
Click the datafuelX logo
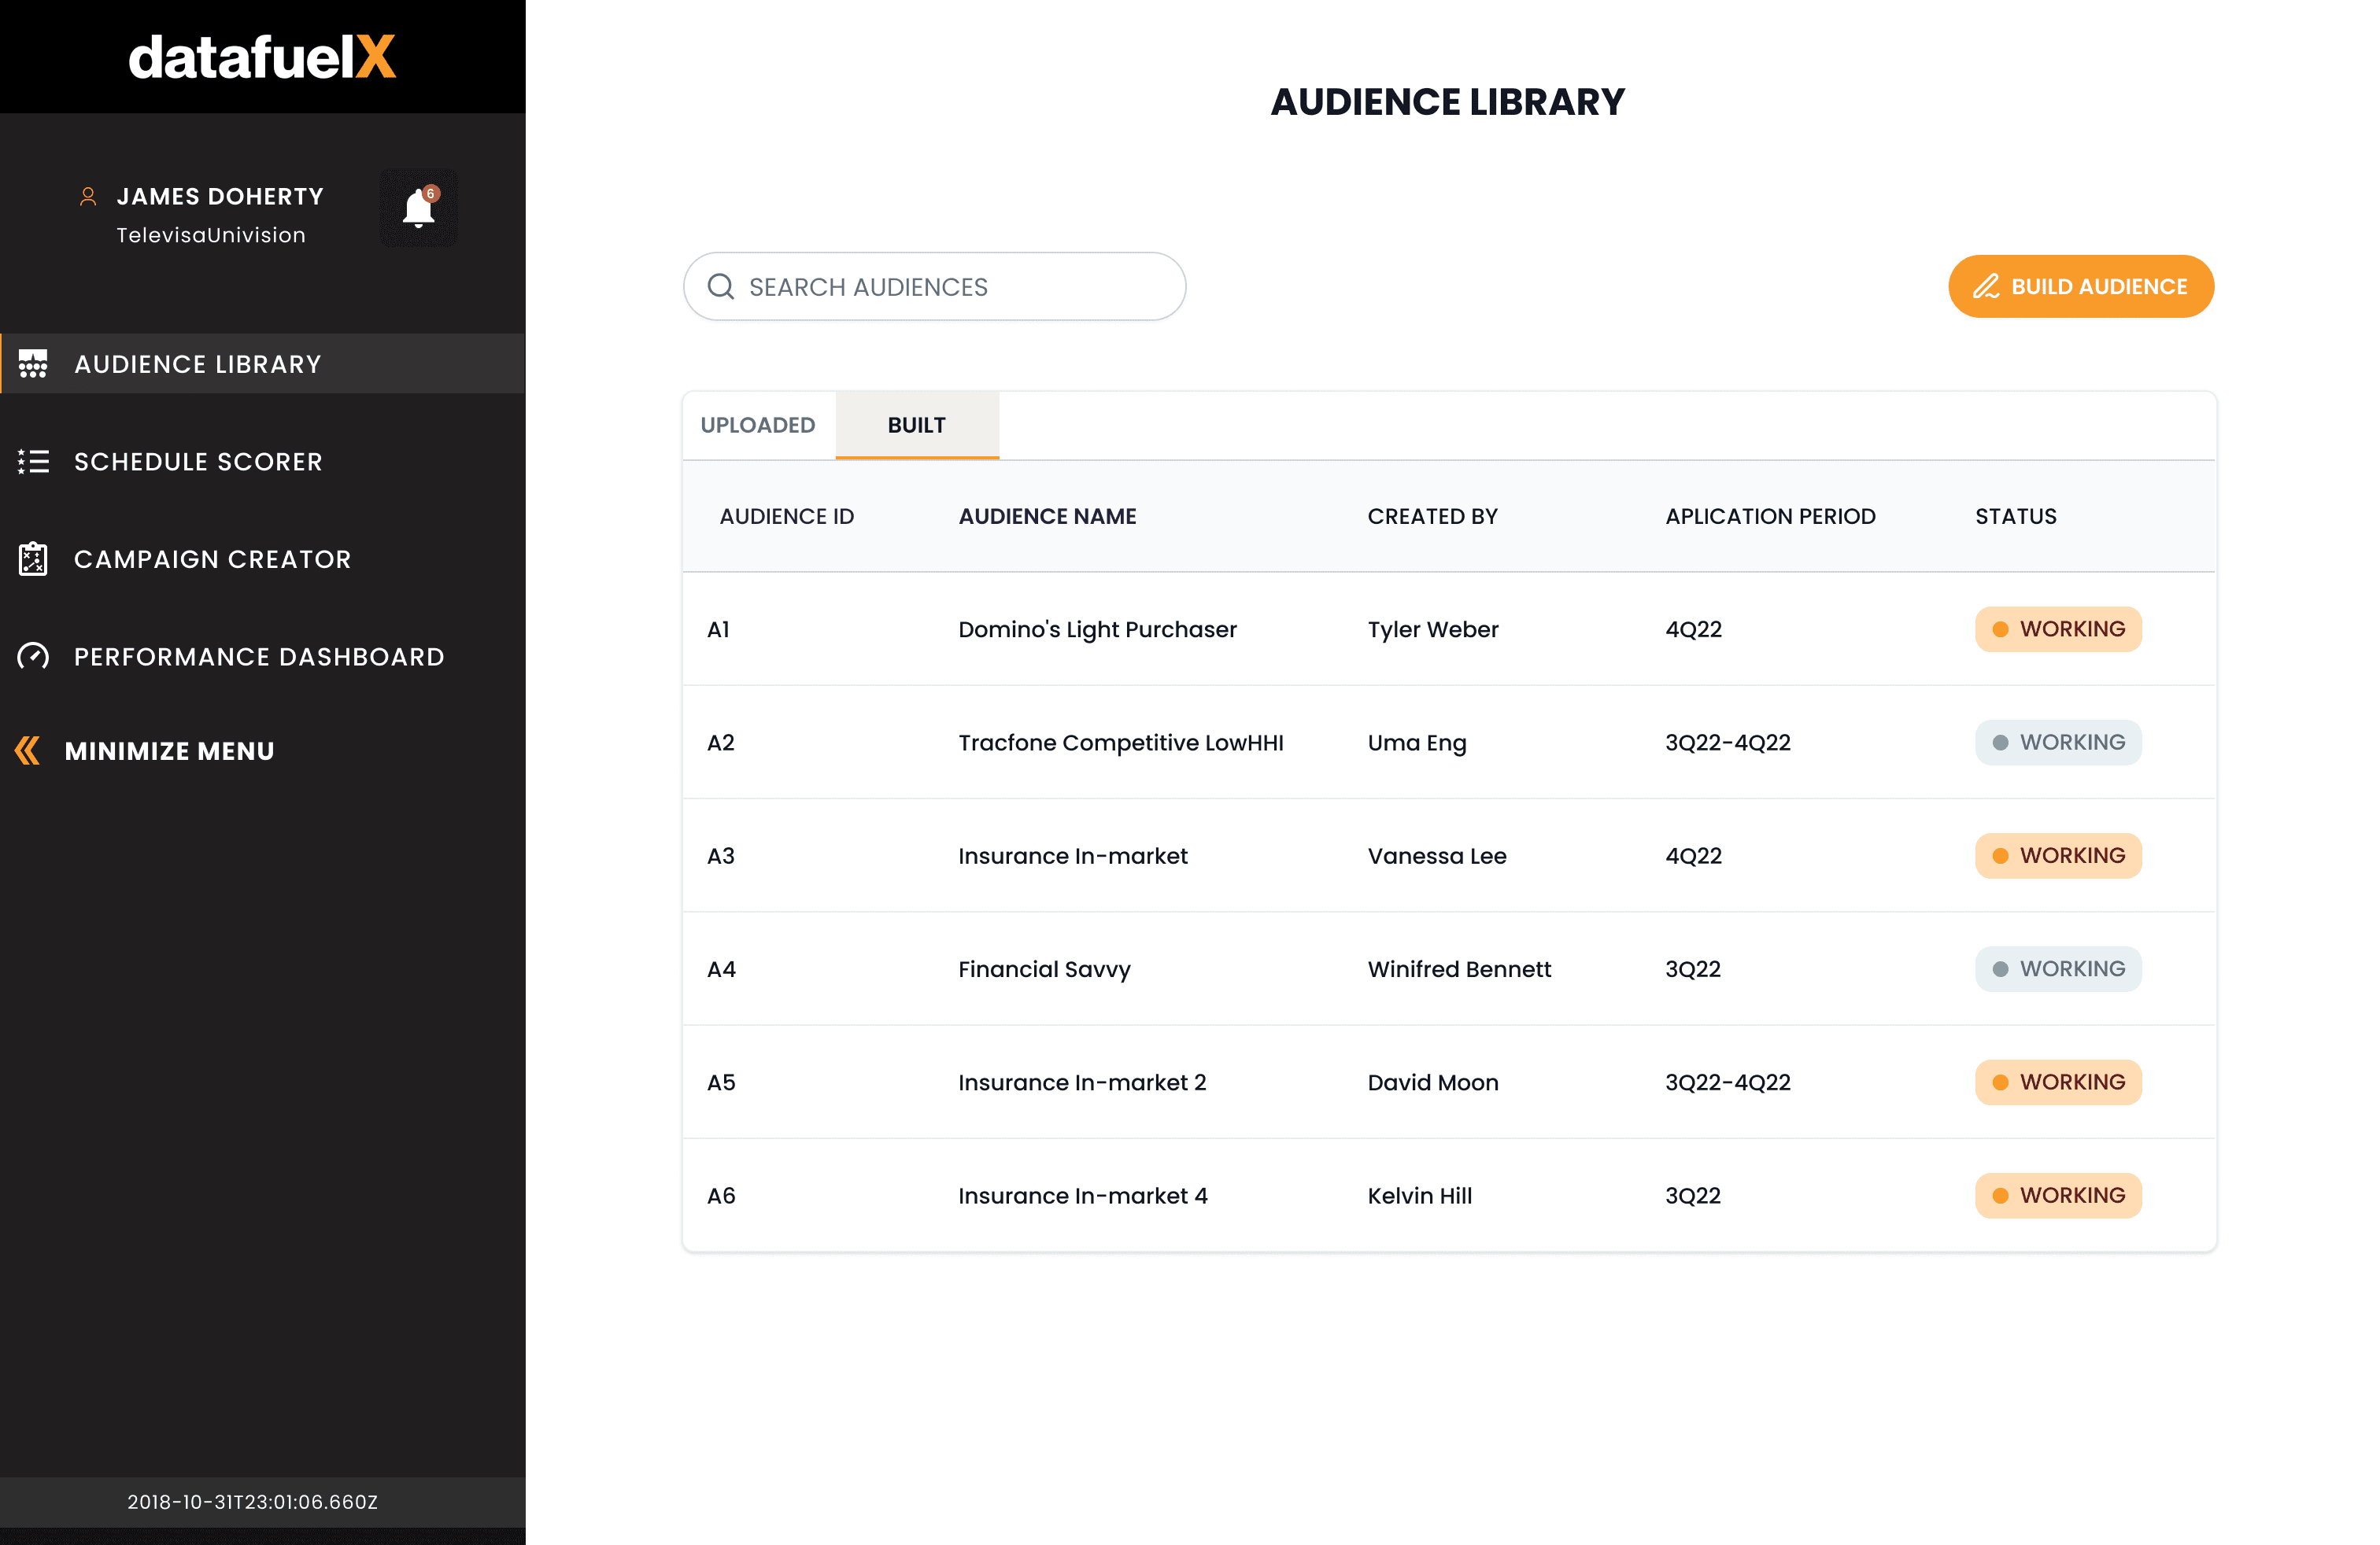pyautogui.click(x=262, y=57)
